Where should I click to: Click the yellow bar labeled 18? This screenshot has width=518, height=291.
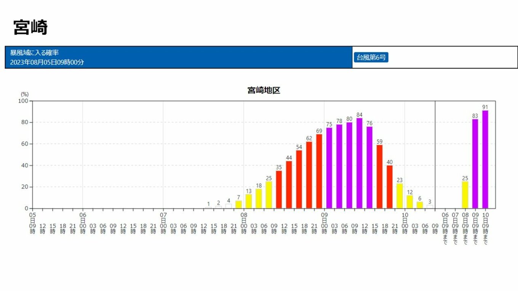[259, 199]
